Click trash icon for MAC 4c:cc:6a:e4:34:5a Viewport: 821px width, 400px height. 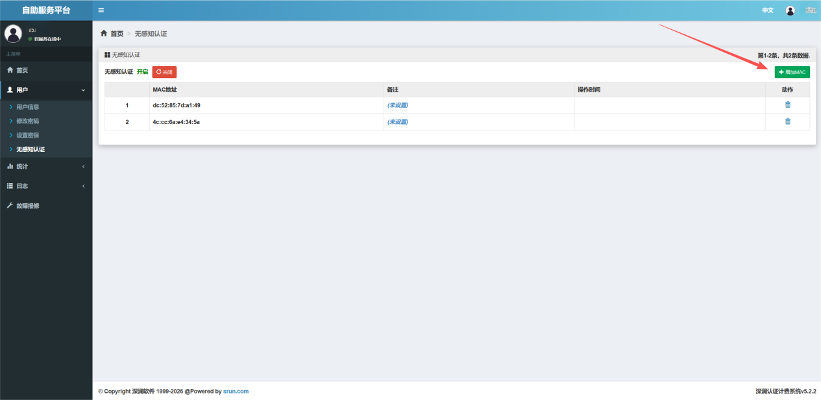click(787, 121)
